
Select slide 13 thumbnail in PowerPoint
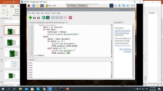click(12, 30)
